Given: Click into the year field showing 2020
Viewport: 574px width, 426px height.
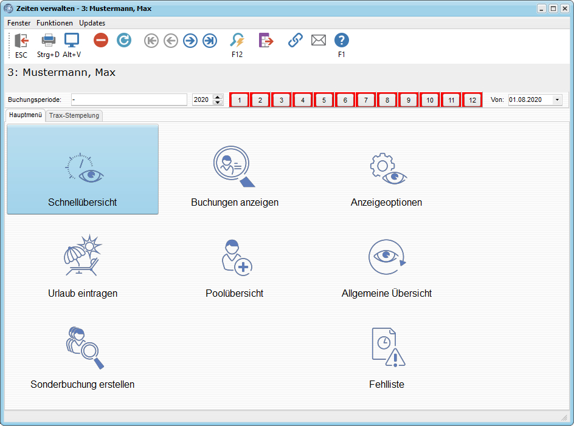Looking at the screenshot, I should [x=203, y=100].
